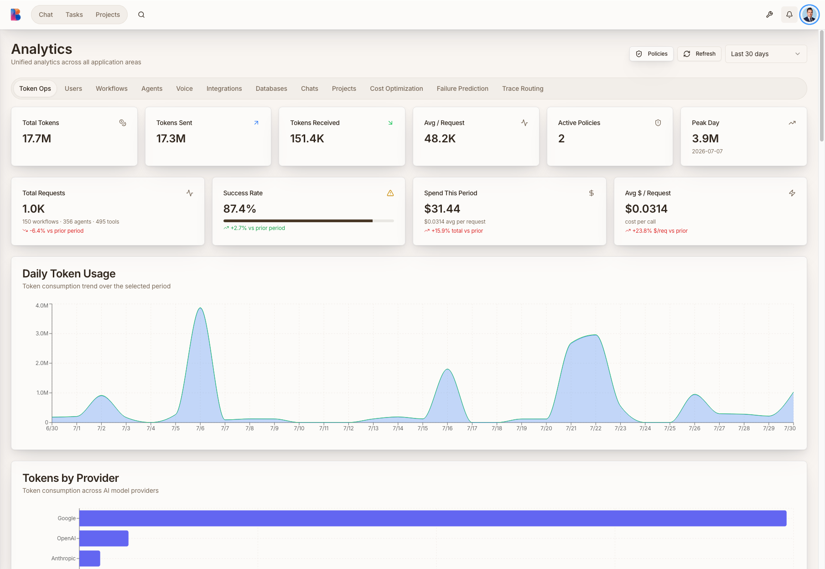Open the Cost Optimization tab
This screenshot has height=569, width=825.
(x=396, y=89)
